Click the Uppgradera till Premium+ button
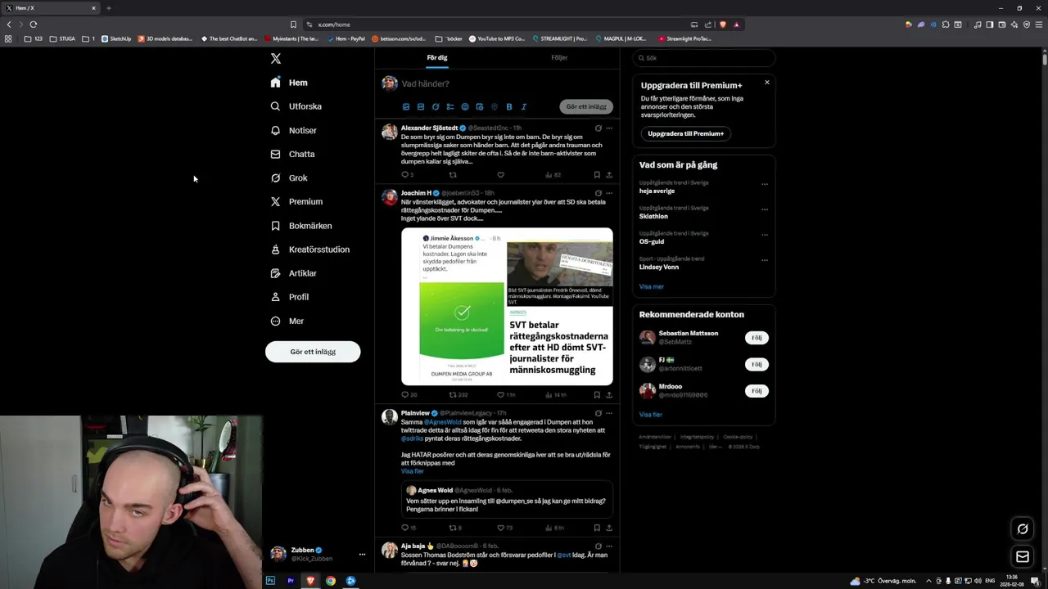Viewport: 1048px width, 589px height. (x=686, y=133)
